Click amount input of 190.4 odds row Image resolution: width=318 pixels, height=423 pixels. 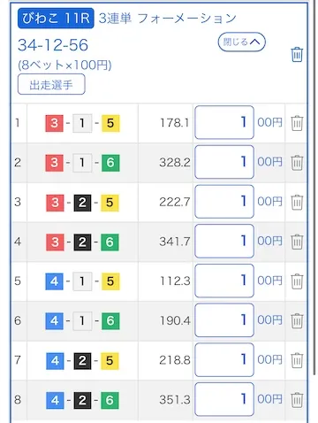[224, 320]
